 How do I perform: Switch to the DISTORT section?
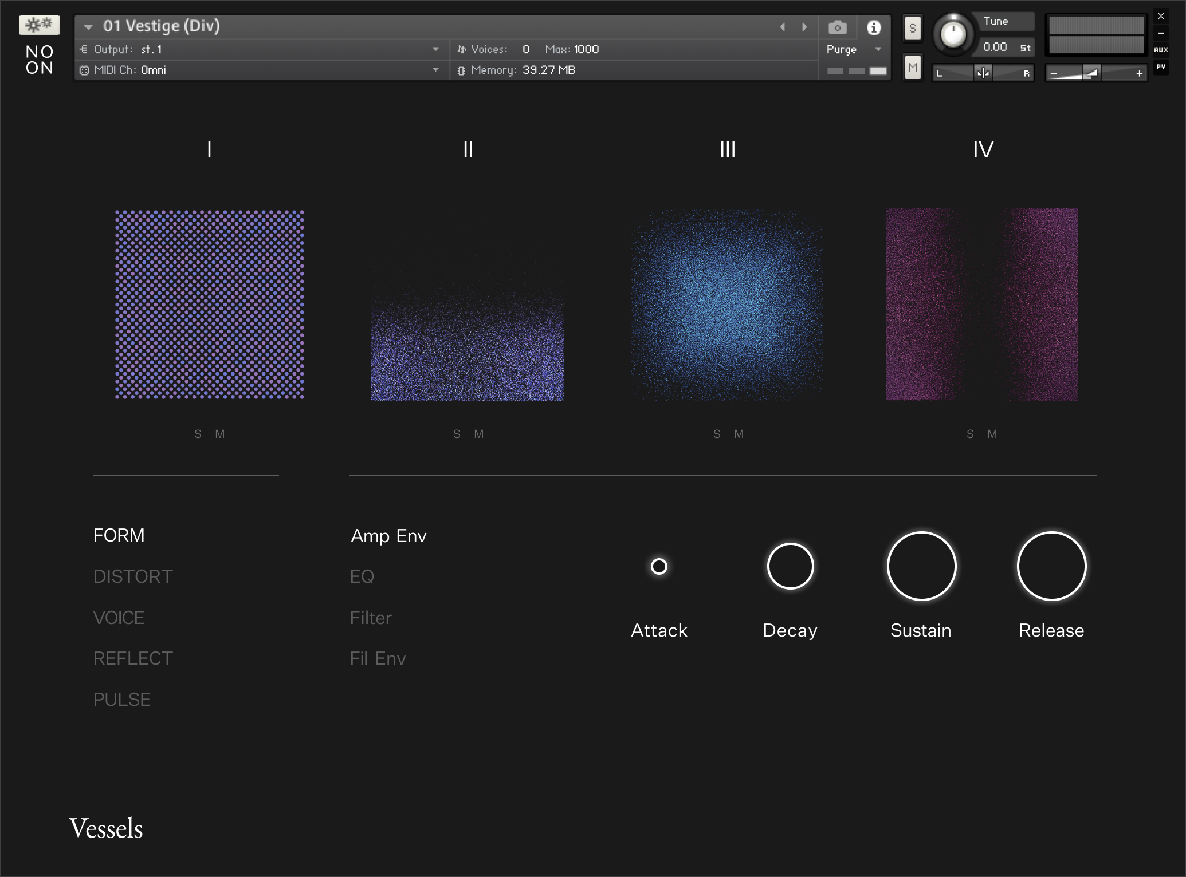point(133,576)
